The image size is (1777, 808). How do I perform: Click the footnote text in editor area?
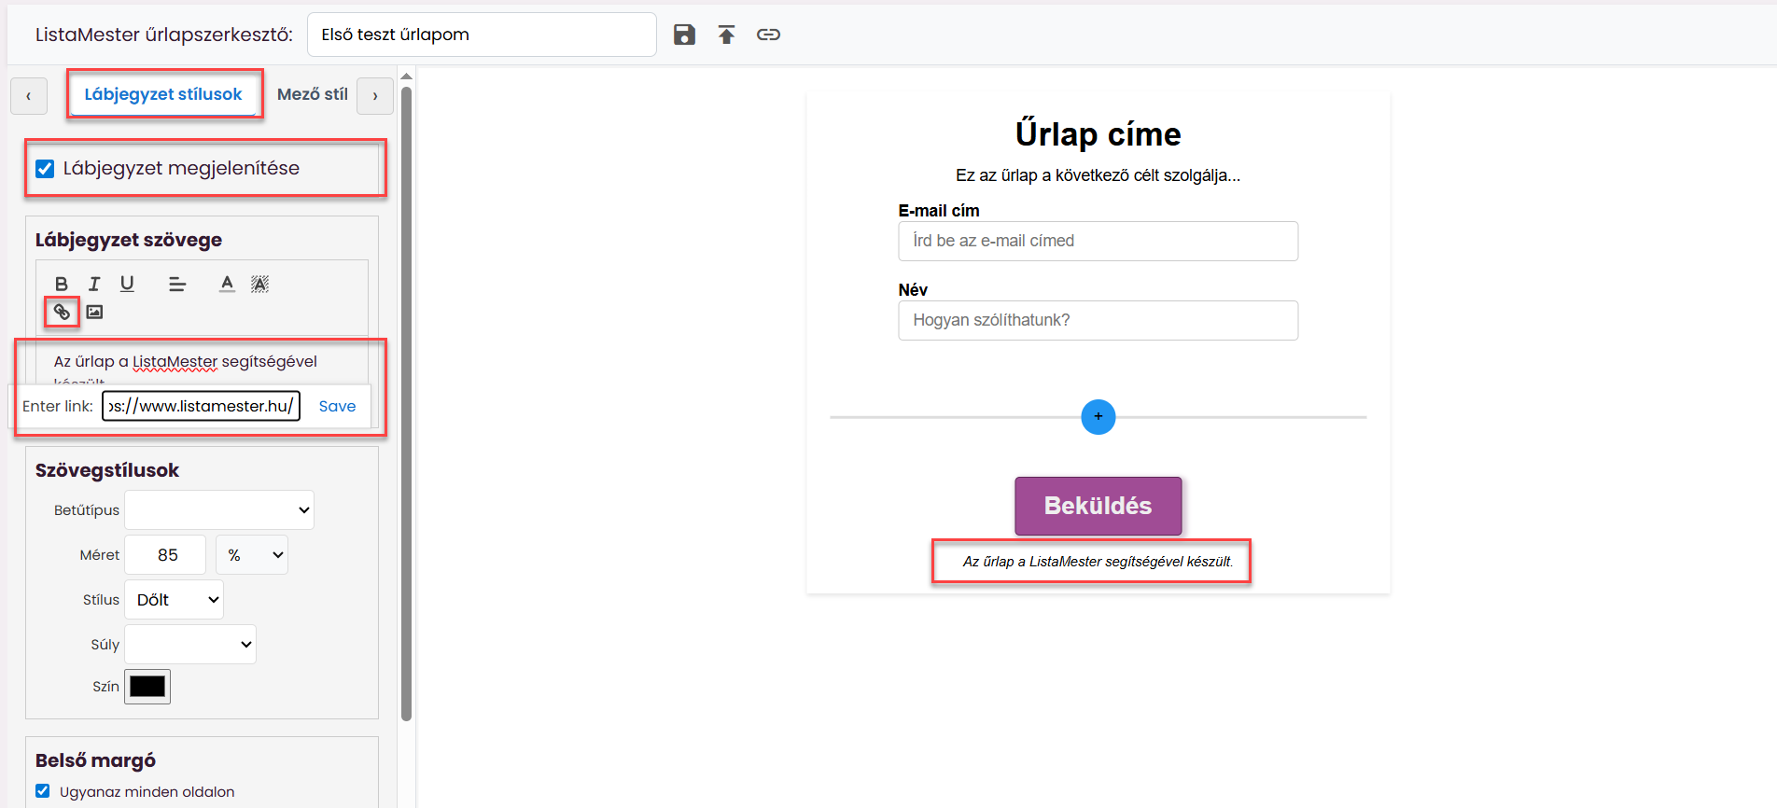coord(186,362)
